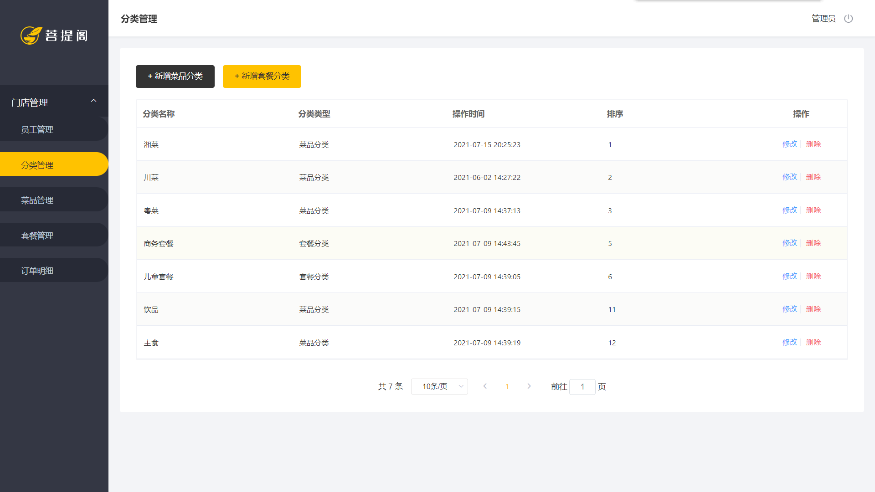The height and width of the screenshot is (492, 875).
Task: Click page number 1 in pagination
Action: [x=507, y=387]
